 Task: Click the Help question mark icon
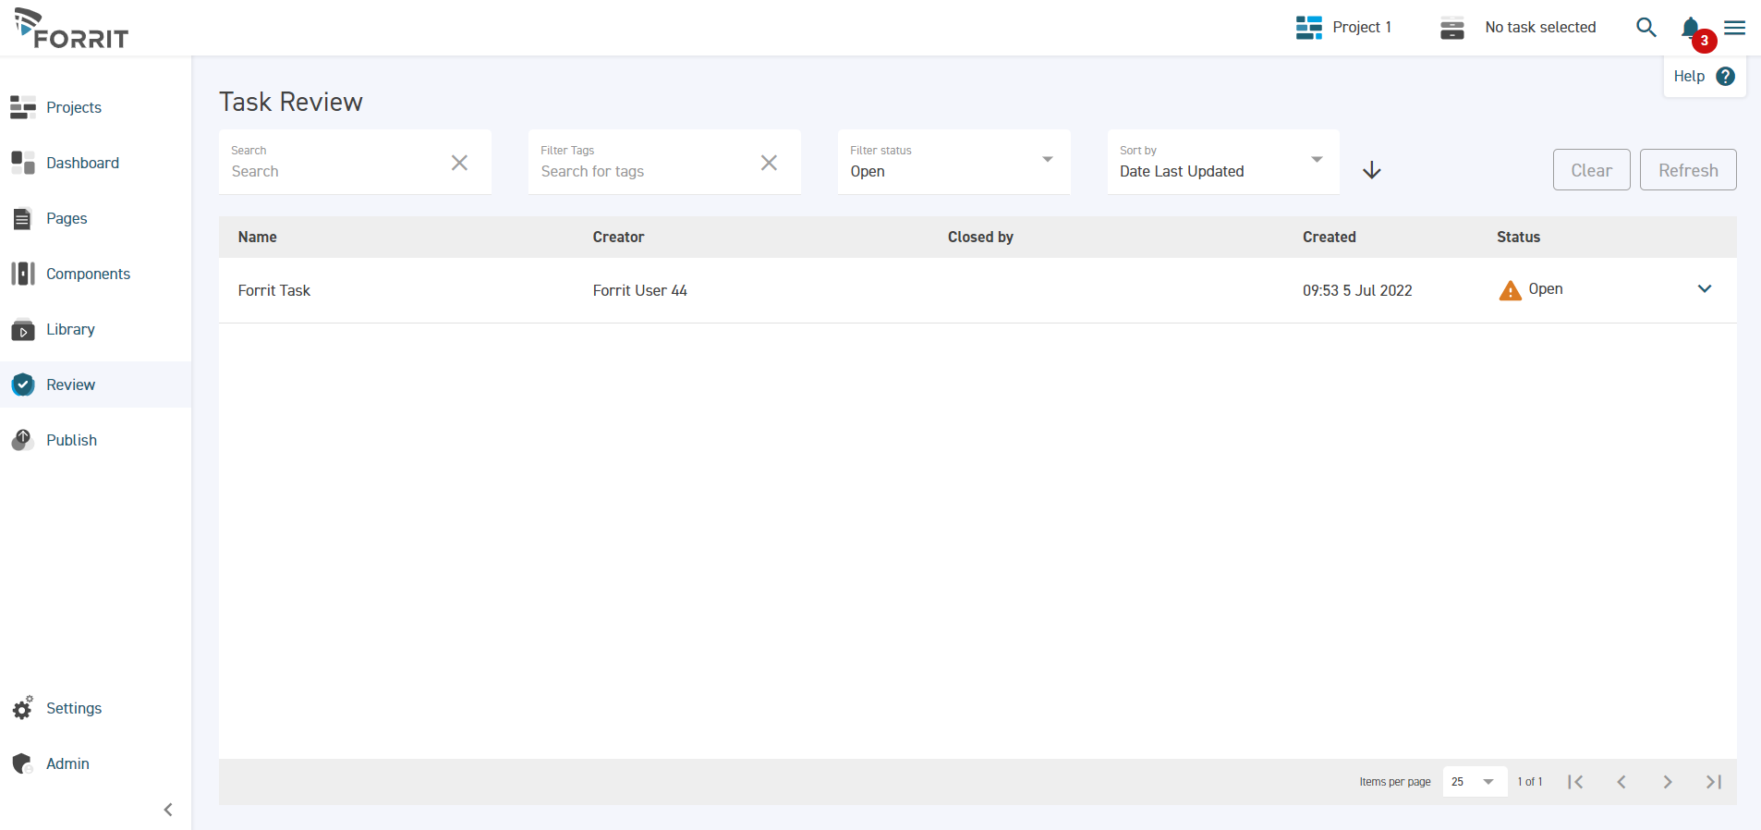(1725, 77)
